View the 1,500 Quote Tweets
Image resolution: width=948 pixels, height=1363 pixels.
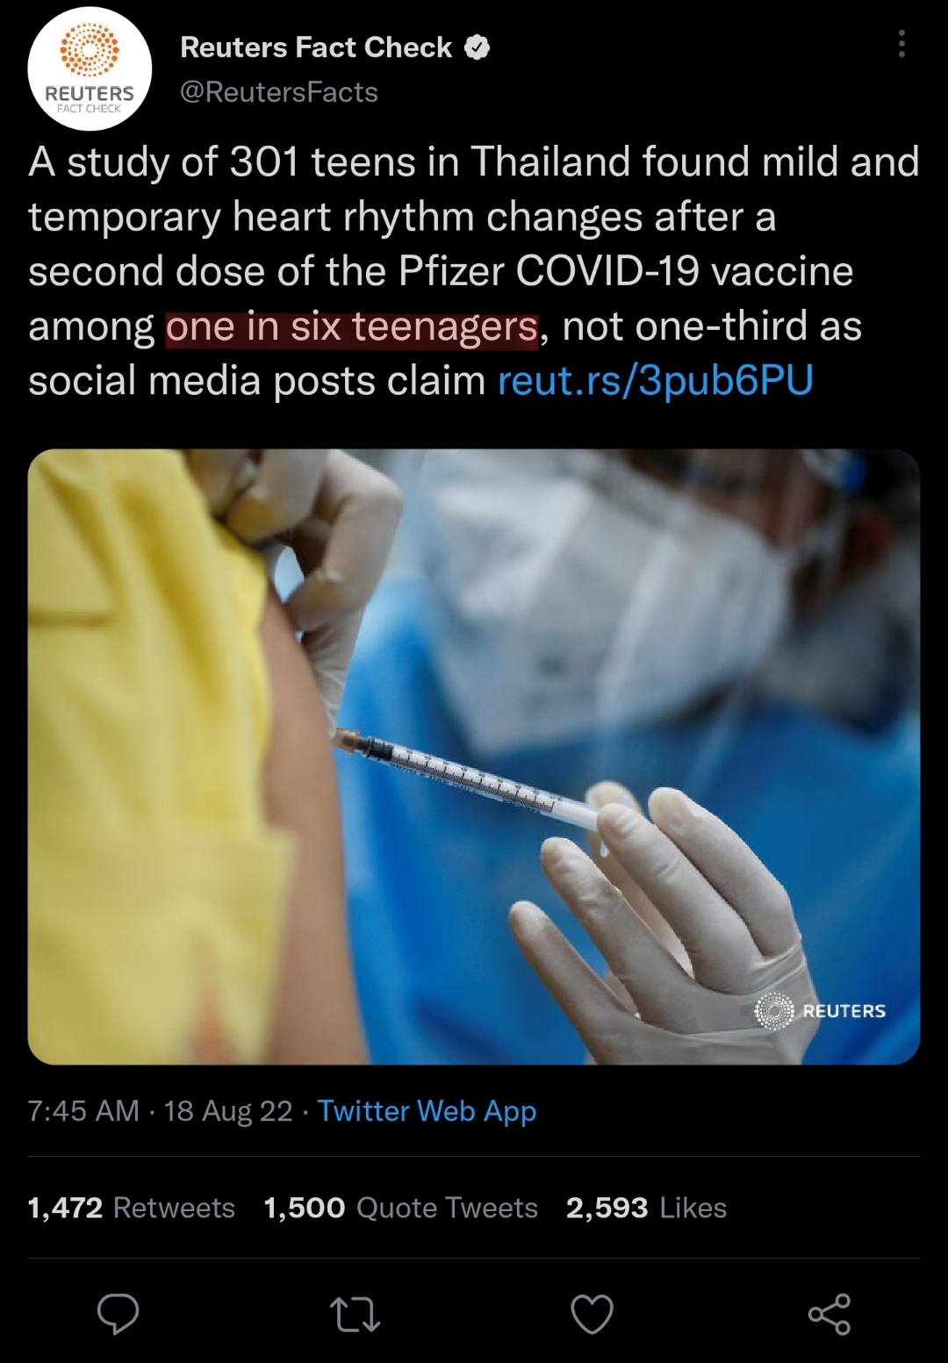[400, 1208]
